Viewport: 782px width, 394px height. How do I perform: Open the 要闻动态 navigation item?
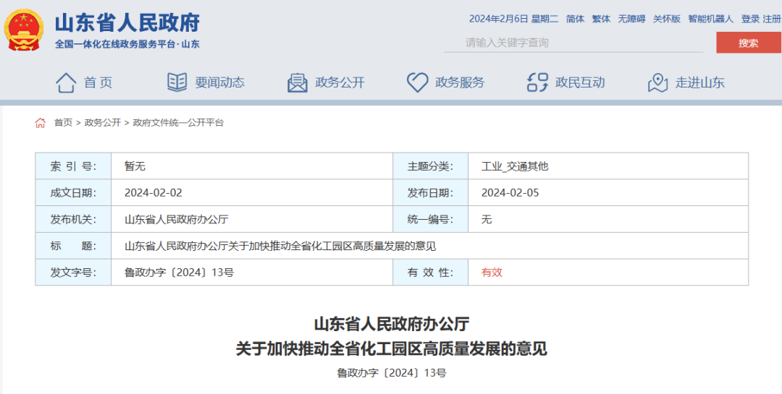click(x=220, y=82)
